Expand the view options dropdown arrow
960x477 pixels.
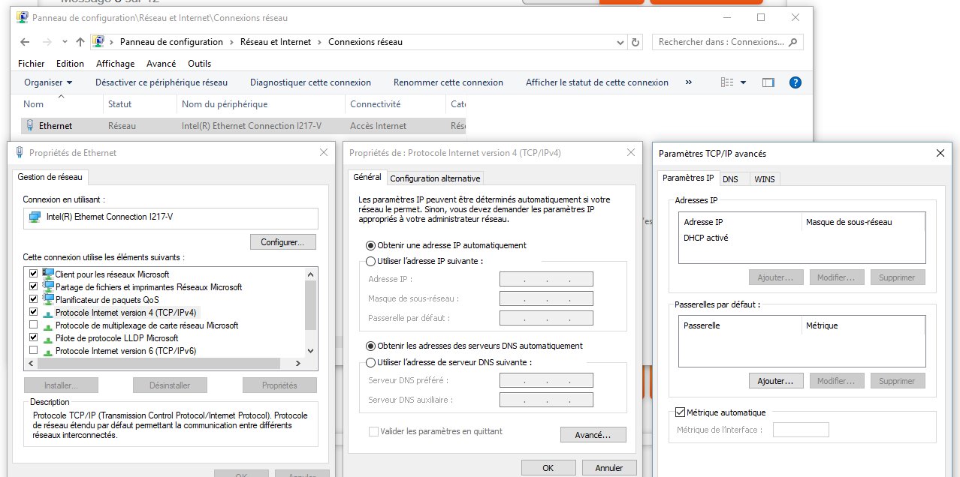[744, 82]
